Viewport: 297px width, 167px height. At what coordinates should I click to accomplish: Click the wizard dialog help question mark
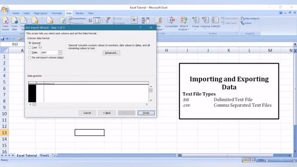[140, 27]
